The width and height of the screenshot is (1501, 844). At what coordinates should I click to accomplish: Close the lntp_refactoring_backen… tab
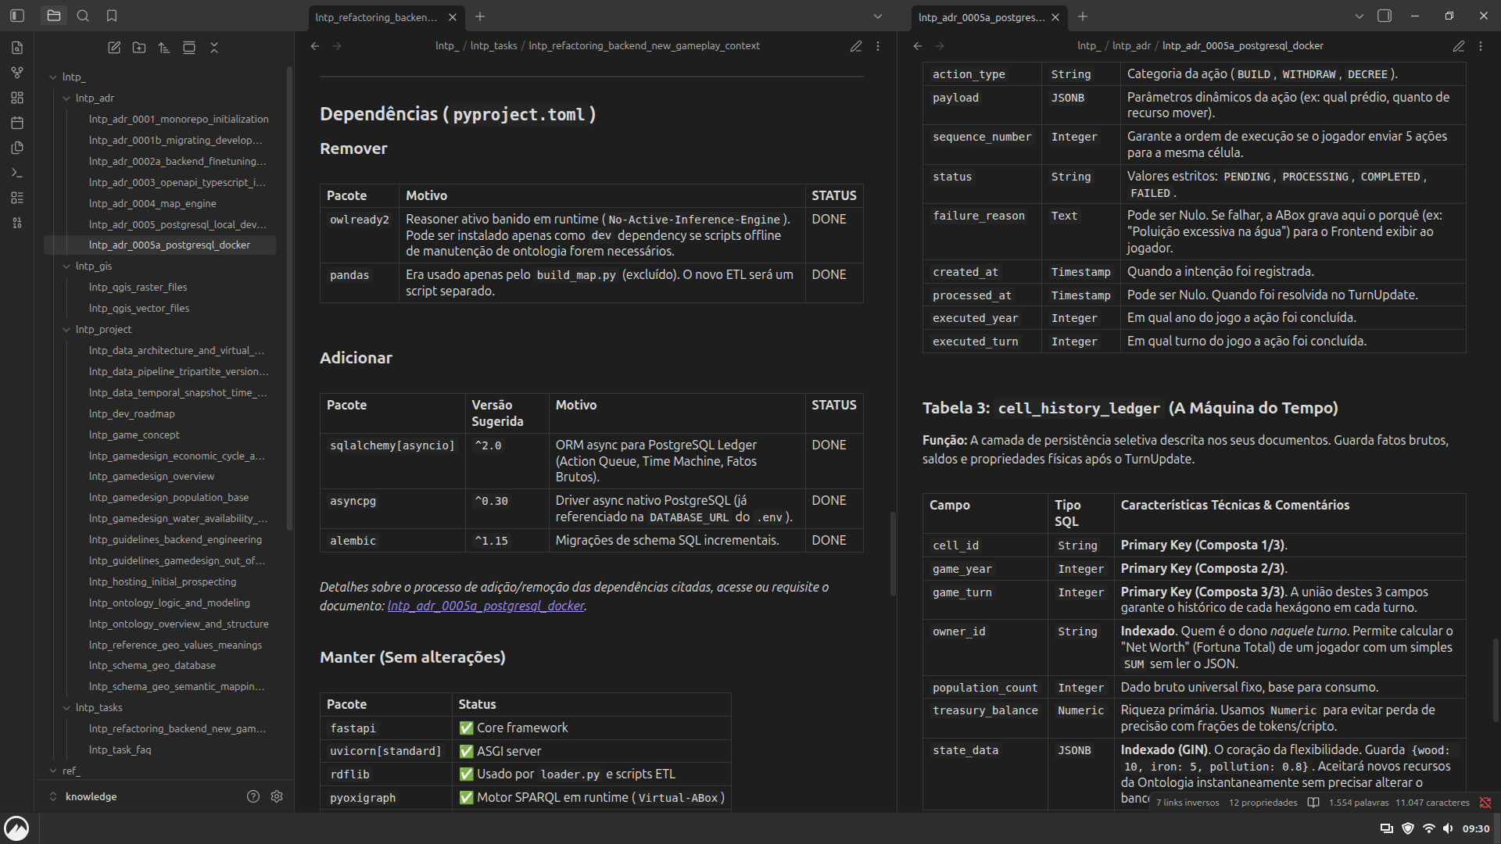[452, 16]
